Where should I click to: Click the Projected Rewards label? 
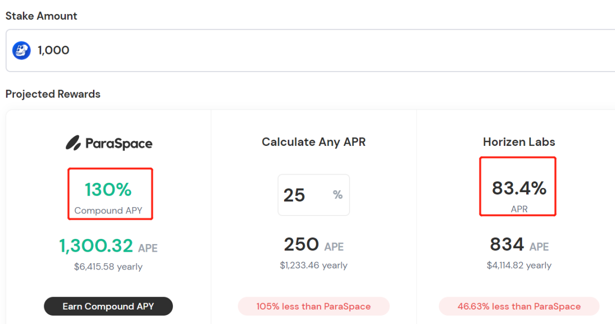click(x=53, y=94)
